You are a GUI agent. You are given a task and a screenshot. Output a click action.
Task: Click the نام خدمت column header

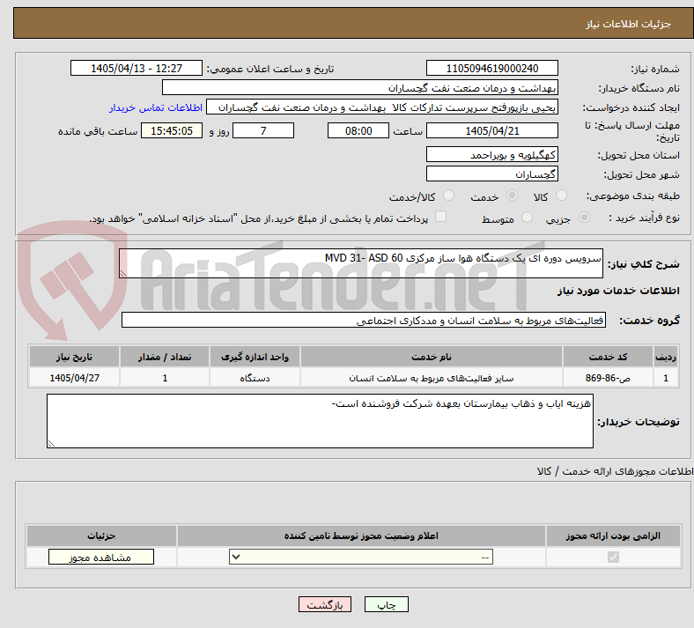point(432,357)
